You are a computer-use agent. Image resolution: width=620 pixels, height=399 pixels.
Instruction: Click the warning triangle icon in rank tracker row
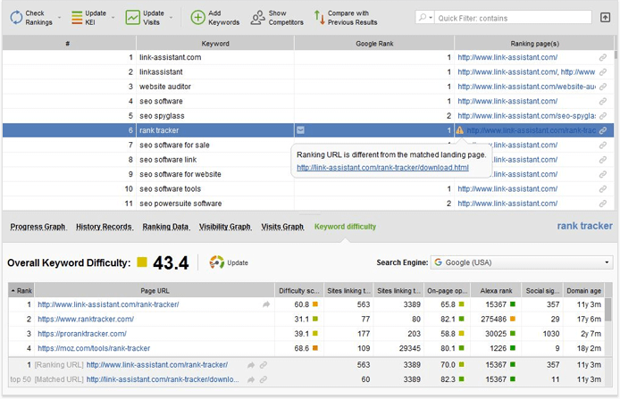(x=459, y=130)
